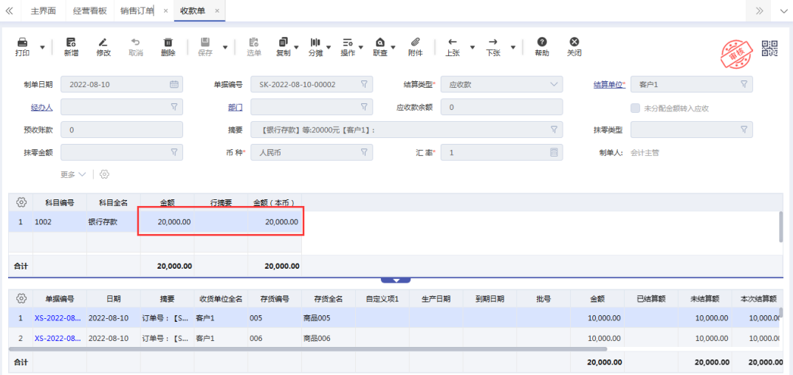Click the 经办人 link label
Viewport: 793px width, 375px height.
[x=41, y=108]
